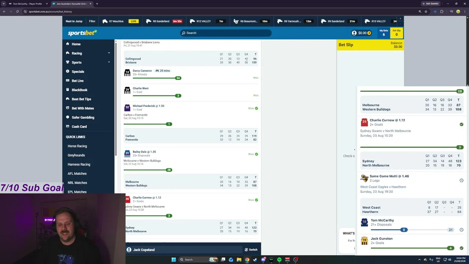The height and width of the screenshot is (264, 469).
Task: Open Steam from the Windows taskbar
Action: [255, 260]
